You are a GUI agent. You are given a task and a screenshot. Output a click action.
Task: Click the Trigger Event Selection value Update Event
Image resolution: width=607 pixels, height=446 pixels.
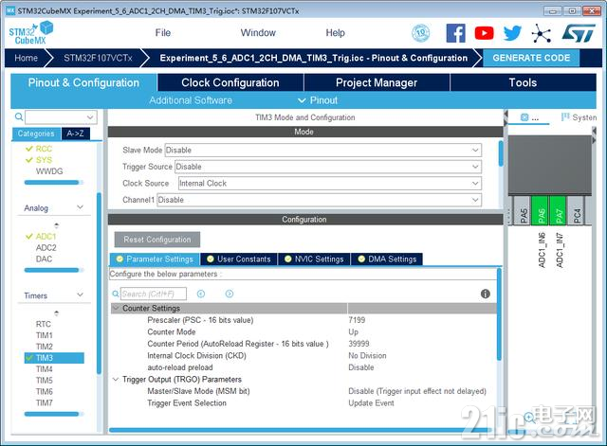point(371,403)
